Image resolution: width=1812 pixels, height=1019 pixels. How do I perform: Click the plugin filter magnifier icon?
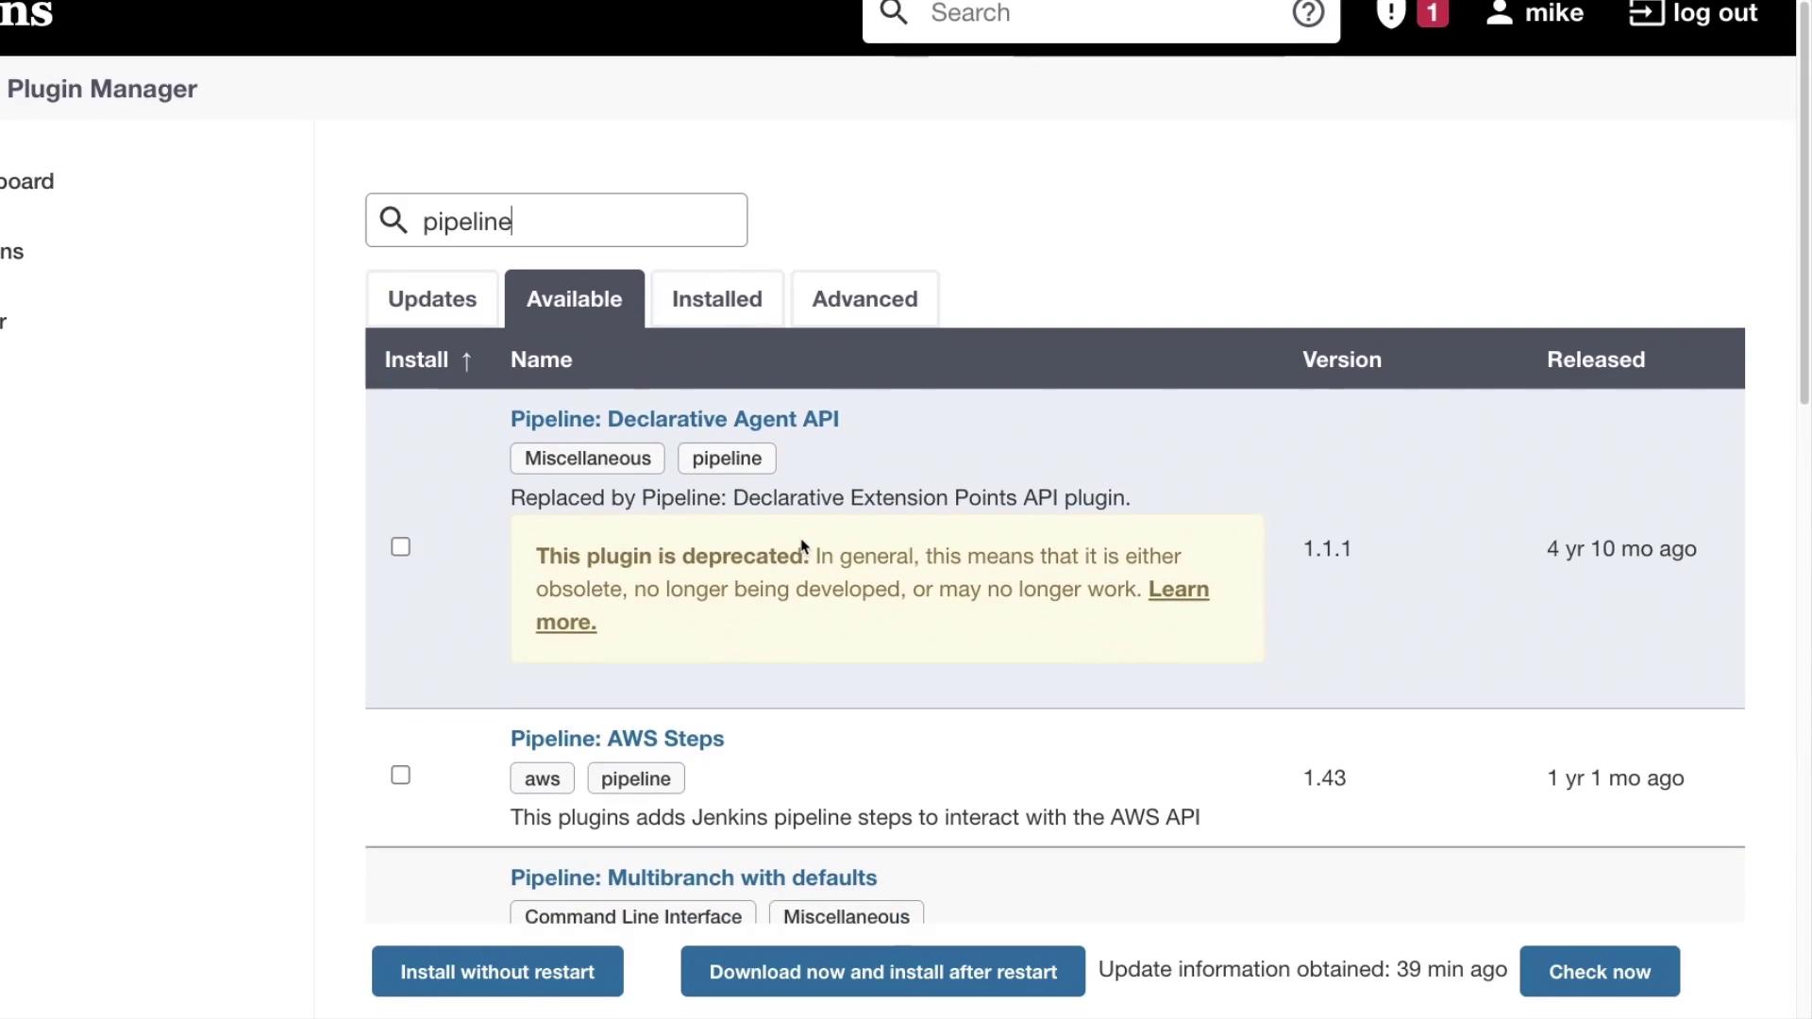point(394,221)
